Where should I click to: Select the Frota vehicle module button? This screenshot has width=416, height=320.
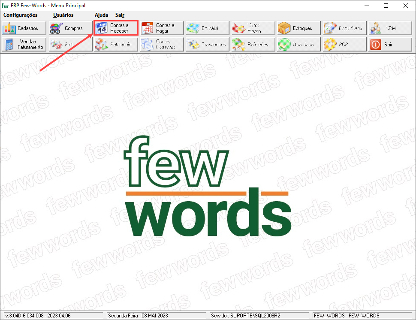[x=70, y=44]
